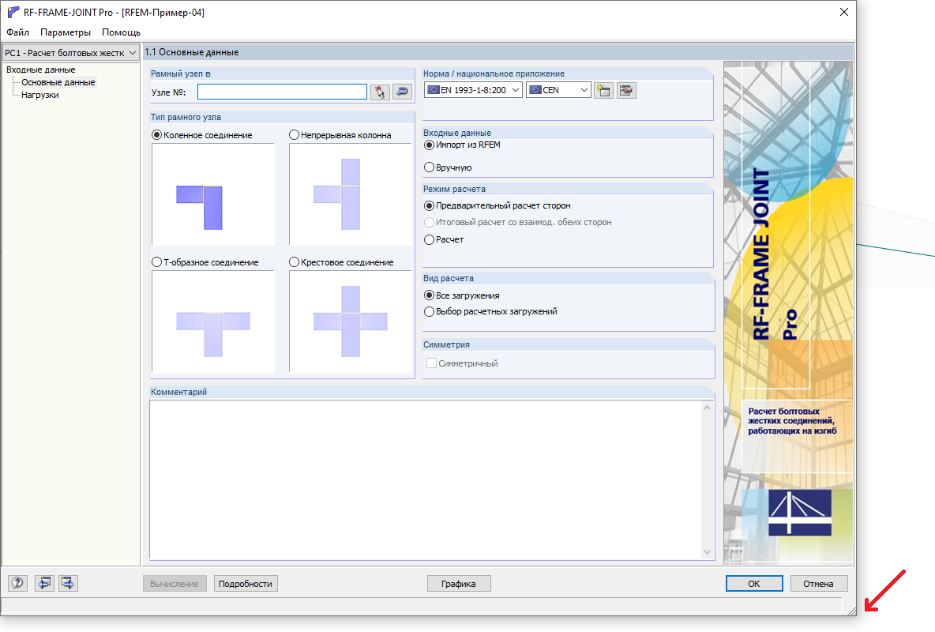This screenshot has height=632, width=935.
Task: Select Нагрузки in navigator tree
Action: point(40,95)
